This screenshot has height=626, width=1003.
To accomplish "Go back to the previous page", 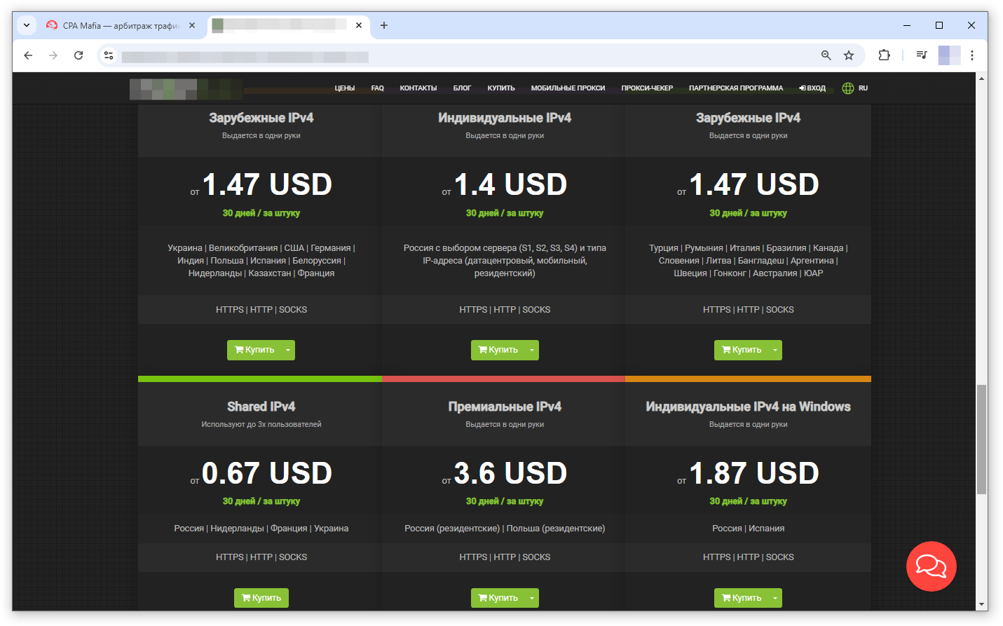I will pyautogui.click(x=28, y=55).
